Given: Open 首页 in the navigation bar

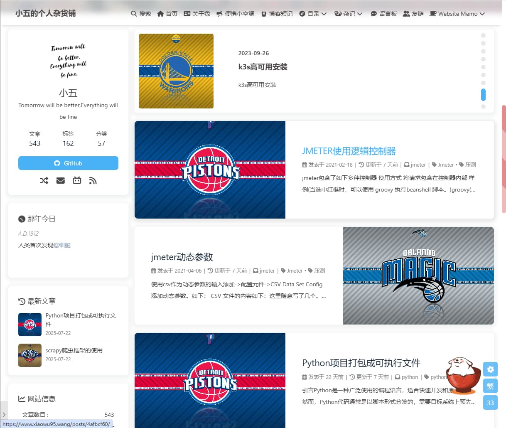Looking at the screenshot, I should pos(167,13).
